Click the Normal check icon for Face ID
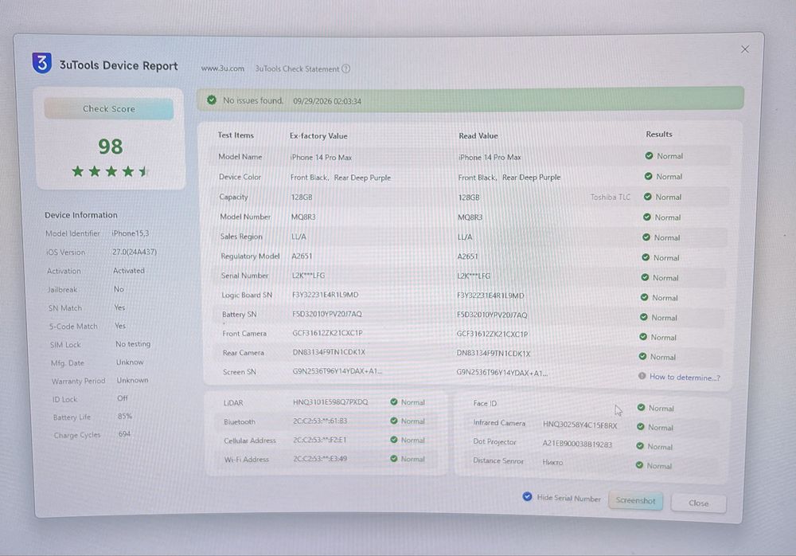Viewport: 796px width, 556px height. 641,408
